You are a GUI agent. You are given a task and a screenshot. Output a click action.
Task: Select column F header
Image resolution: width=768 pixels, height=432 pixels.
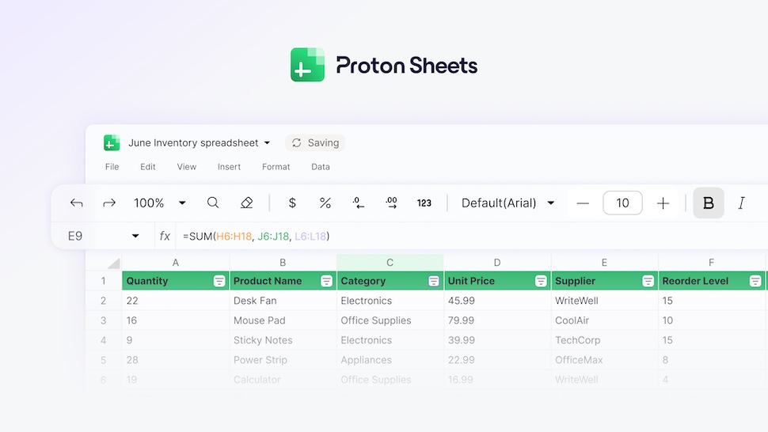(711, 263)
